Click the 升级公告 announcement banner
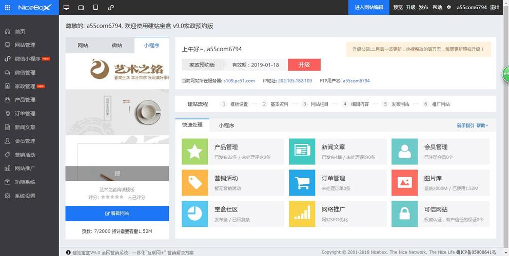 point(418,49)
